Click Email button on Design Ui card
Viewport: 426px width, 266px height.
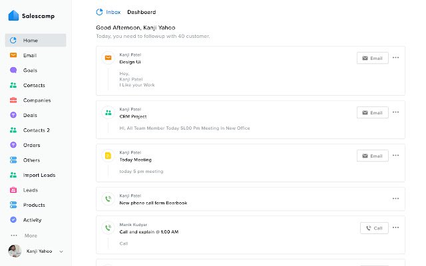[373, 58]
